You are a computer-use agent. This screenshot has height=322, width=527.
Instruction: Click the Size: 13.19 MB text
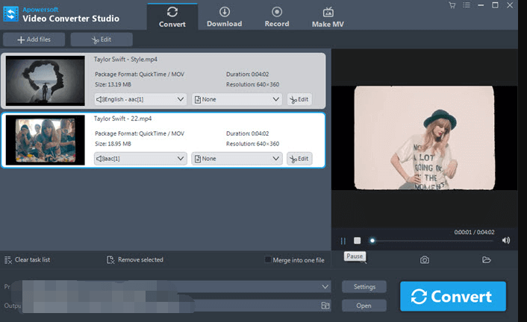[x=113, y=85]
